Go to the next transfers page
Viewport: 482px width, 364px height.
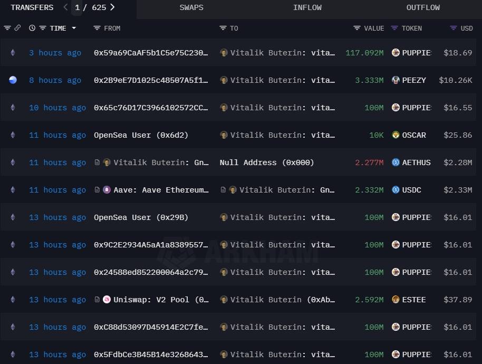tap(112, 7)
